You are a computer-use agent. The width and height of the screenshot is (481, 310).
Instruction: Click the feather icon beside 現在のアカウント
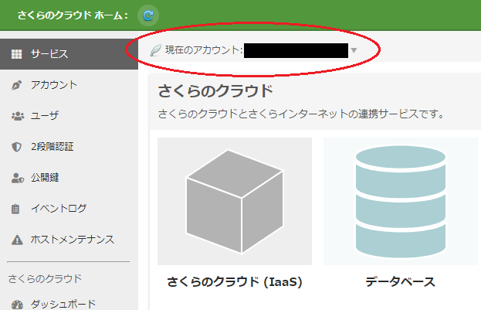tap(154, 51)
